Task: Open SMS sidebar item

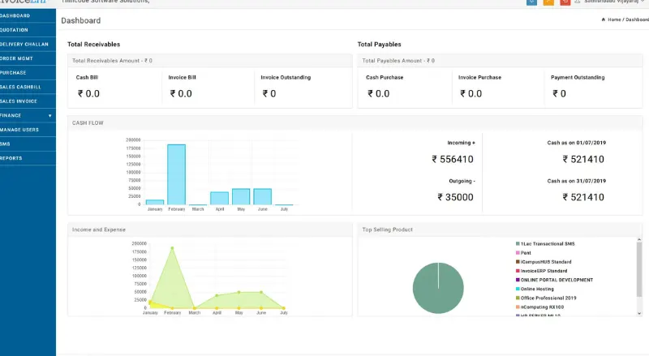Action: 28,144
